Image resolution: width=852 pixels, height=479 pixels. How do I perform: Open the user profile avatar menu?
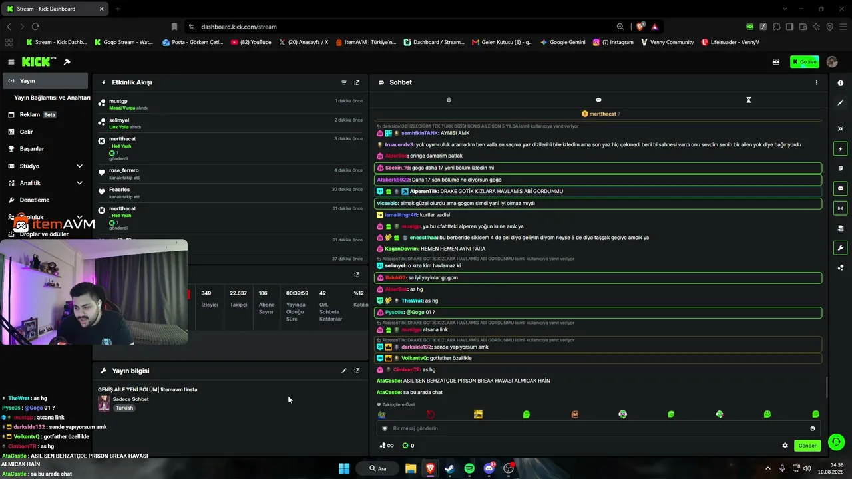[832, 62]
